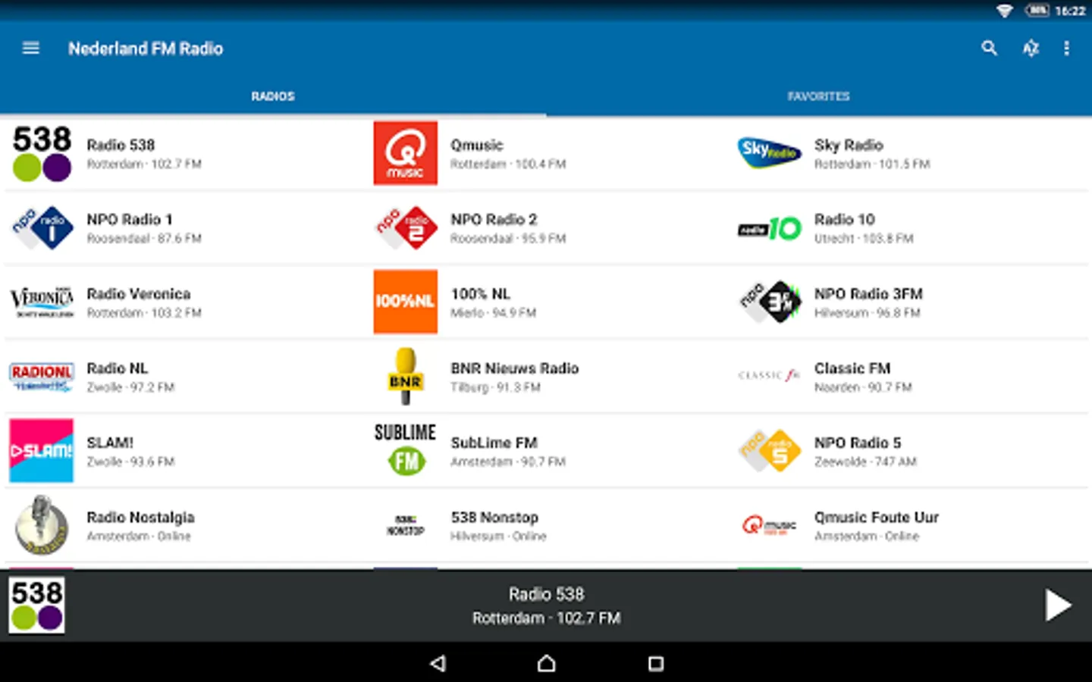Tap the Radio Nostalgia microphone logo
Viewport: 1092px width, 682px height.
click(42, 524)
